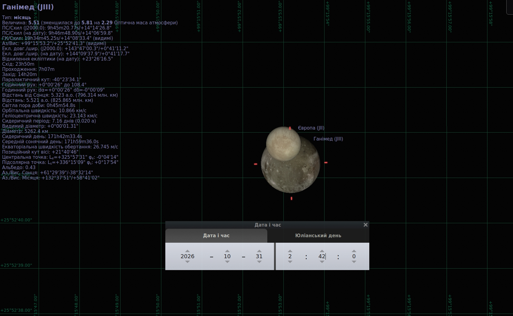Click the minutes field showing 42
513x316 pixels.
click(x=322, y=256)
